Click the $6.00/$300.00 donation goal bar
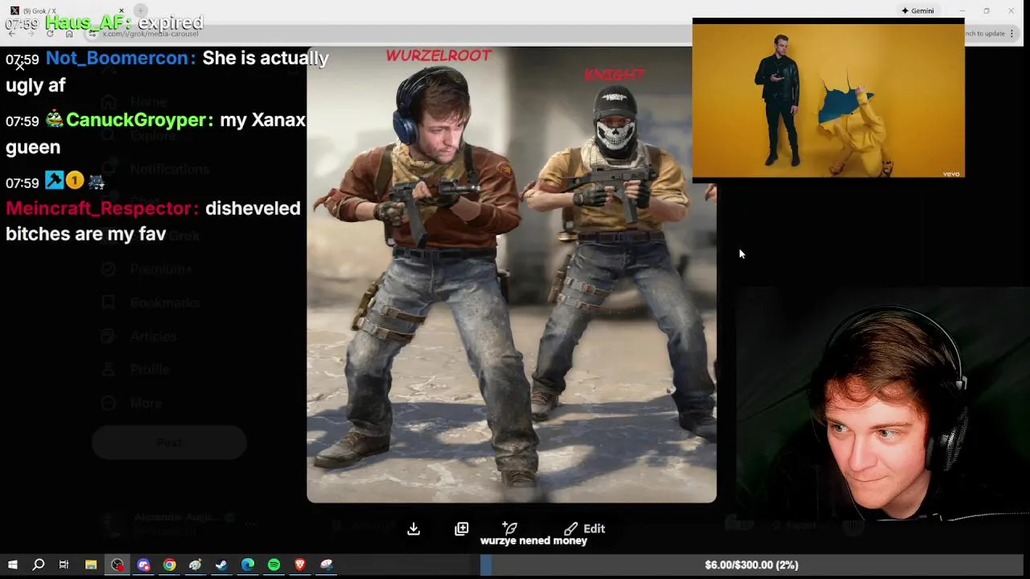Viewport: 1030px width, 579px height. 751,565
